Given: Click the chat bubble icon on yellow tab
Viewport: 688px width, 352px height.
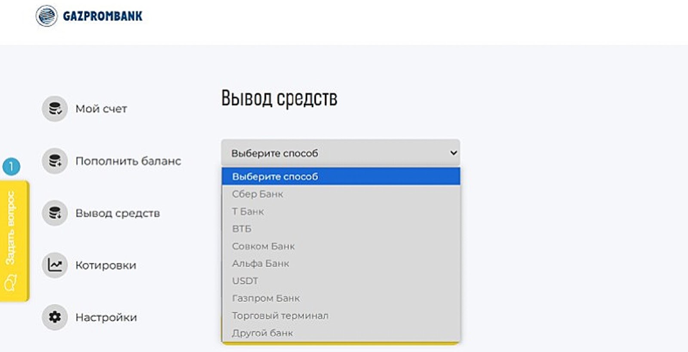Looking at the screenshot, I should pos(10,283).
